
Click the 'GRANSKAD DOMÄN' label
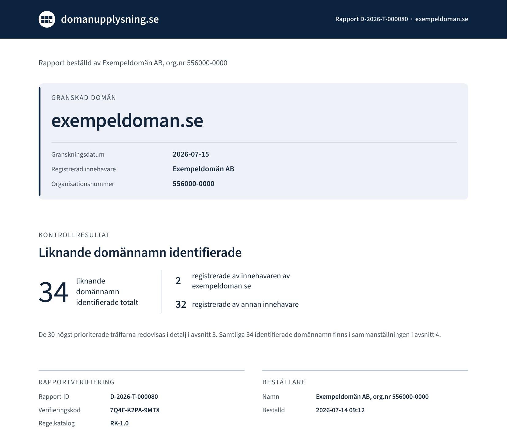click(x=84, y=98)
